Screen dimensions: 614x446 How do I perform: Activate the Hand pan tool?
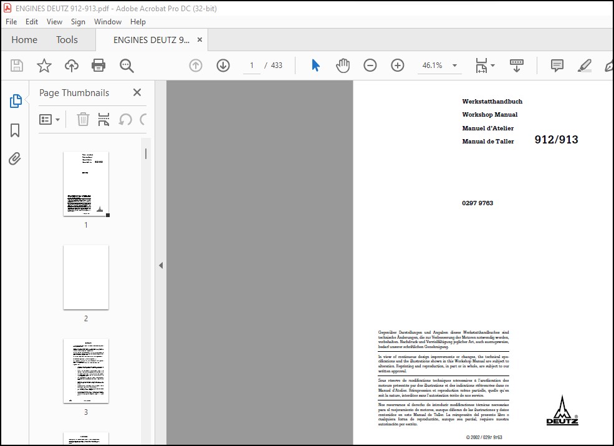pyautogui.click(x=343, y=65)
